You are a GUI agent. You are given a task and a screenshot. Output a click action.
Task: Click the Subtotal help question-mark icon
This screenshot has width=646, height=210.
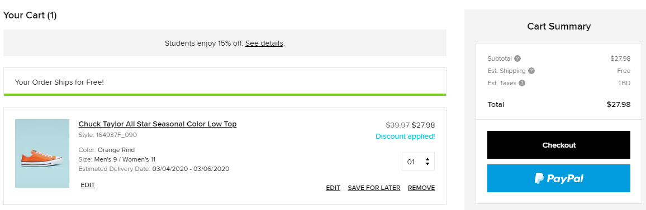tap(517, 58)
